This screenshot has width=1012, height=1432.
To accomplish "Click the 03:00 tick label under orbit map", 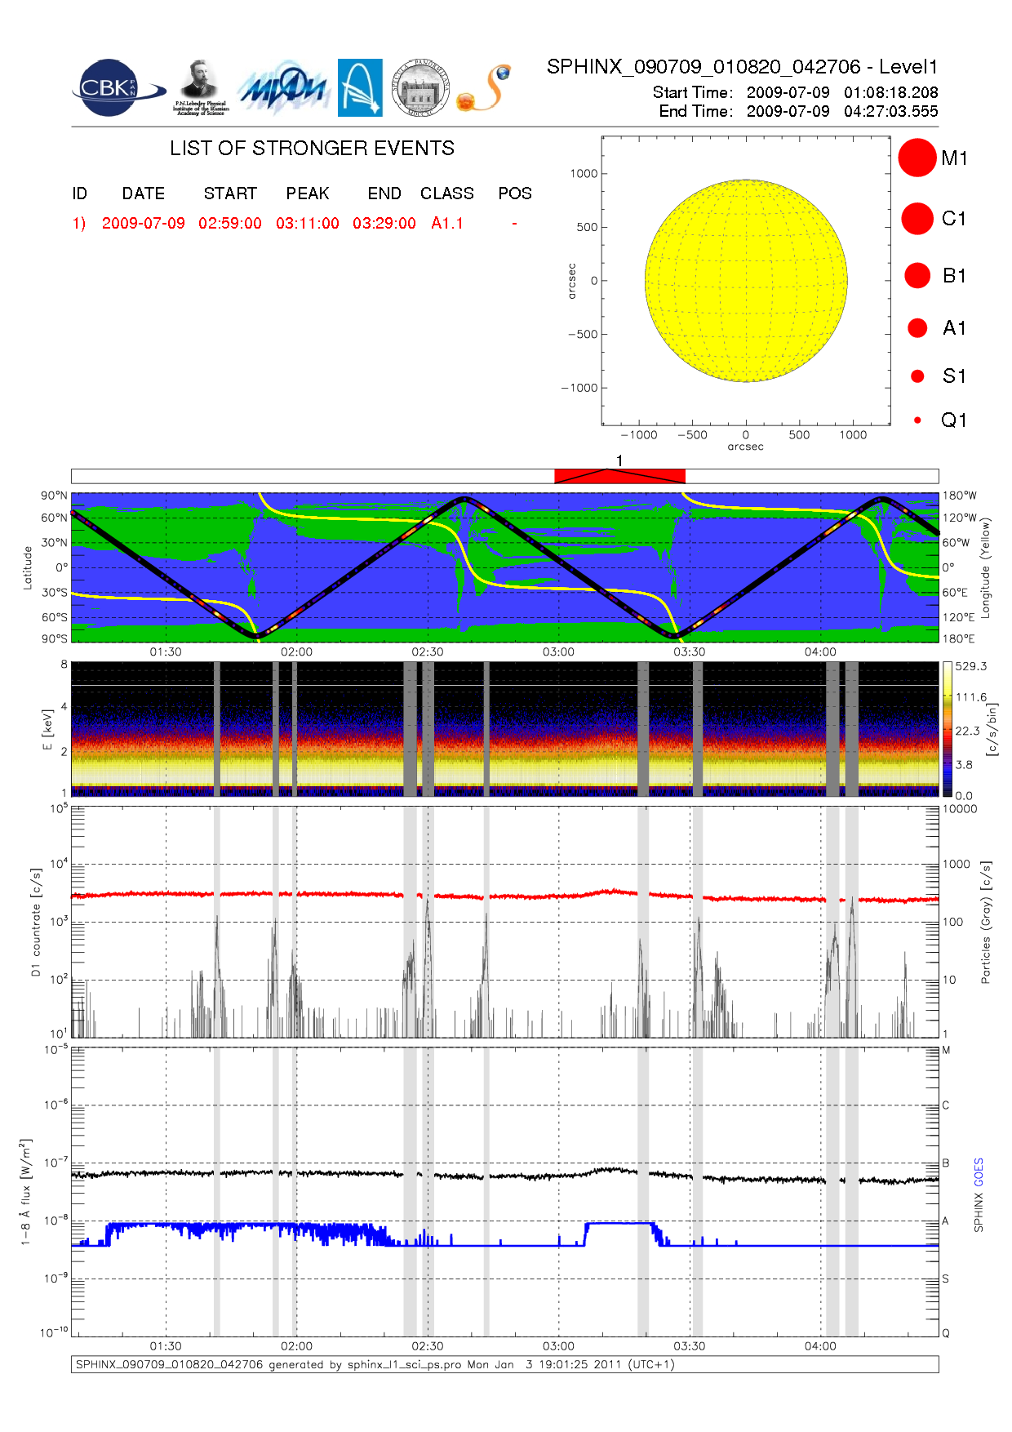I will pos(558,652).
